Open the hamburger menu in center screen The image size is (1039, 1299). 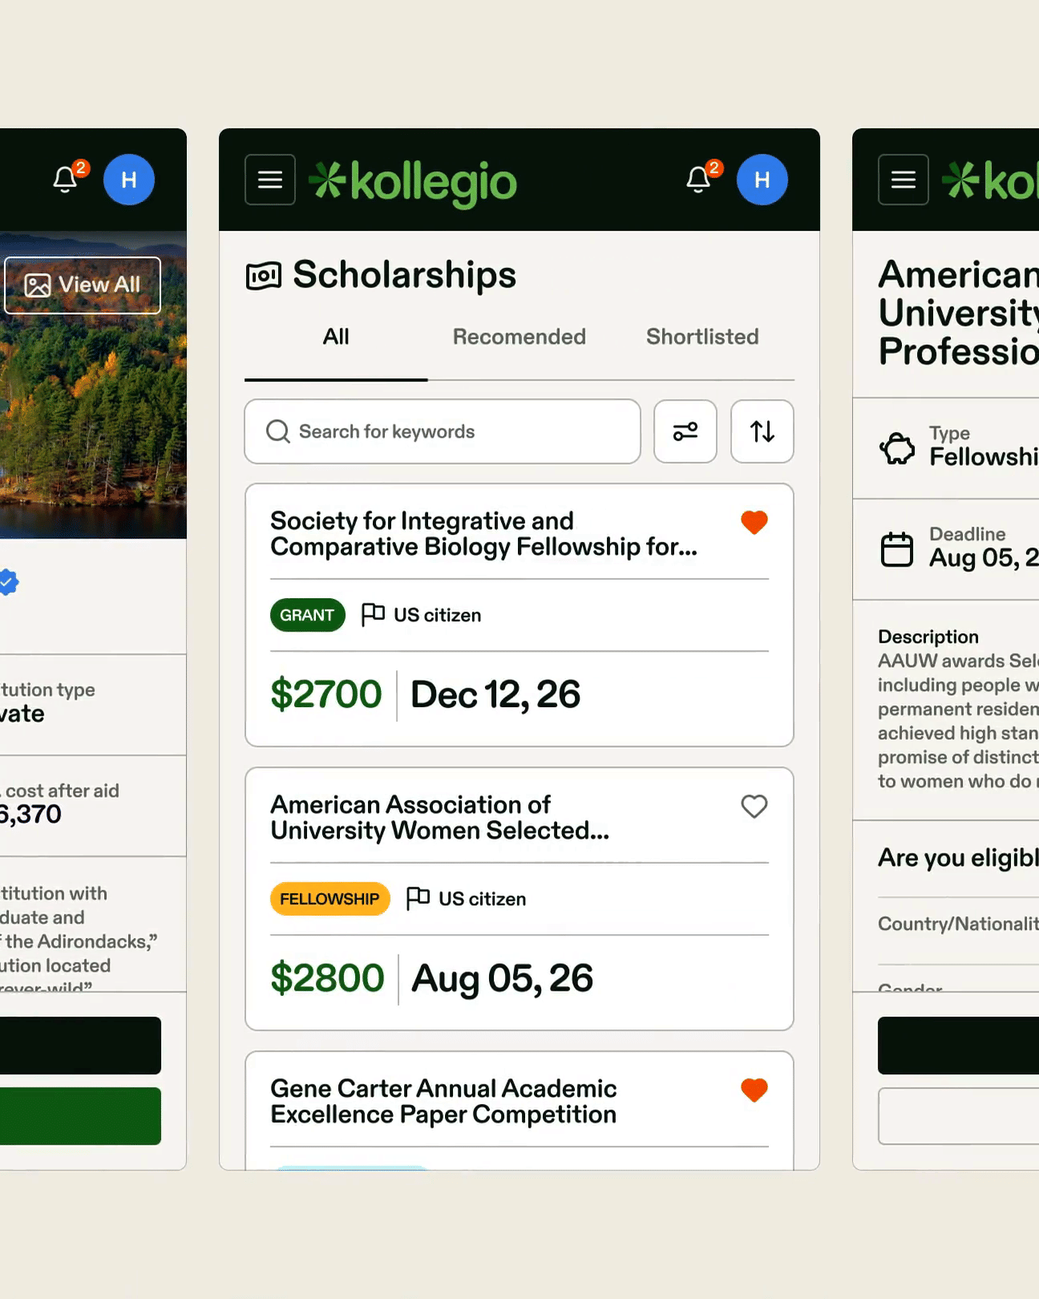click(x=270, y=180)
